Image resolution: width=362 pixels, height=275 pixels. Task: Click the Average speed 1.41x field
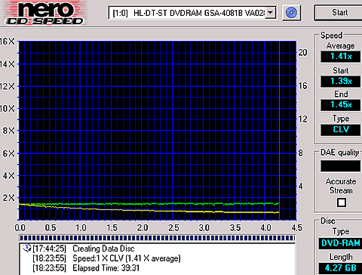point(341,57)
